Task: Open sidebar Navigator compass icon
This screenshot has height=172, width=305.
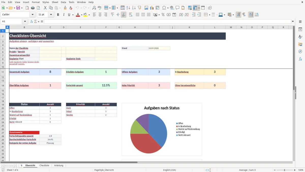Action: [x=300, y=51]
